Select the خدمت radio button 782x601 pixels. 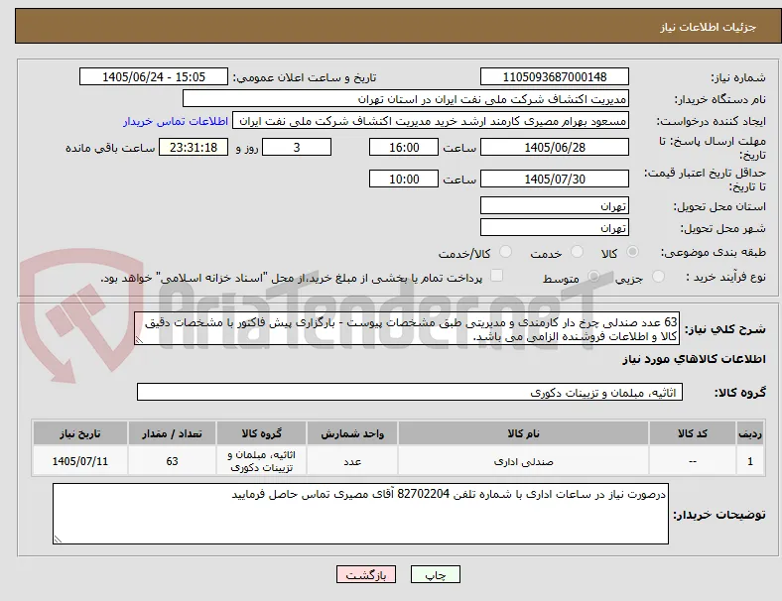point(577,252)
